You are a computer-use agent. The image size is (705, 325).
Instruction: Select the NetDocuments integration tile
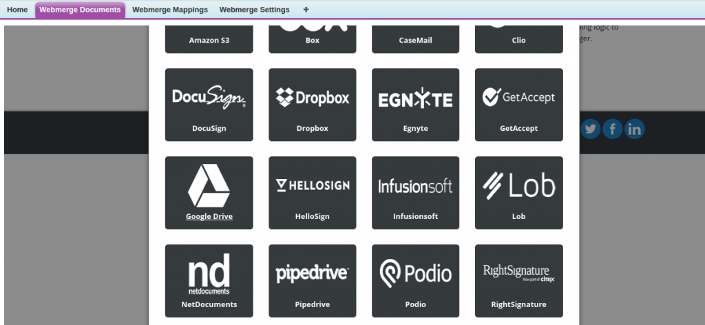pyautogui.click(x=209, y=281)
